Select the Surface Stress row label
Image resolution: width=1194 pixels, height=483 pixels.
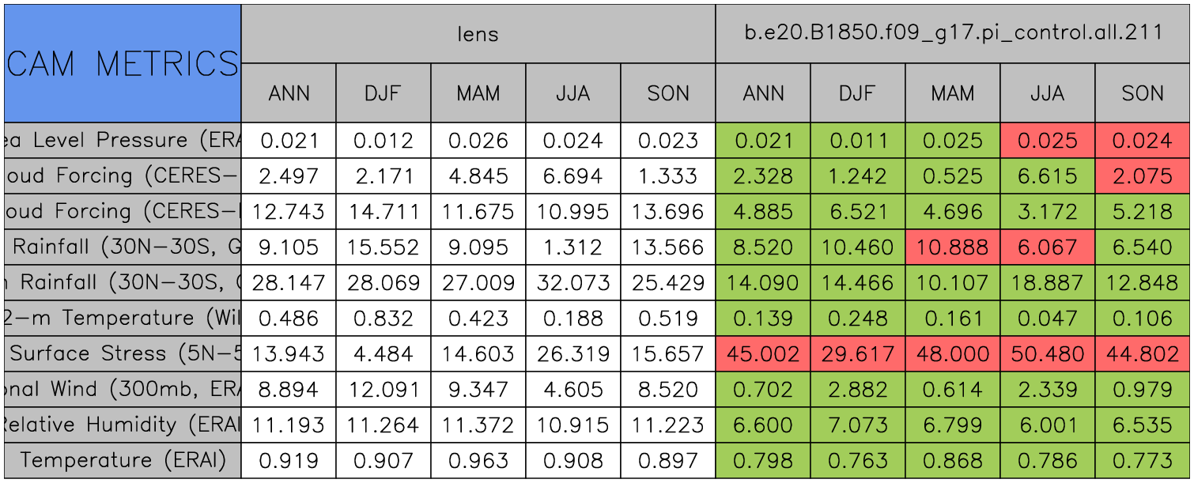pyautogui.click(x=123, y=354)
